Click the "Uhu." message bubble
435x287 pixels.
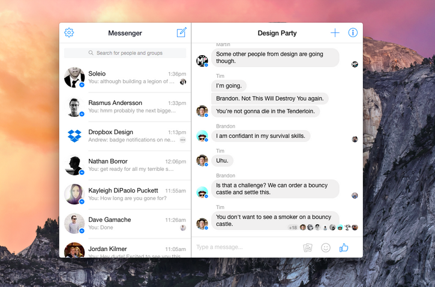pos(222,161)
